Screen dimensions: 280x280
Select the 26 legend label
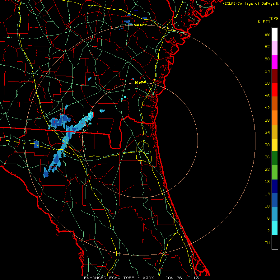coord(267,157)
